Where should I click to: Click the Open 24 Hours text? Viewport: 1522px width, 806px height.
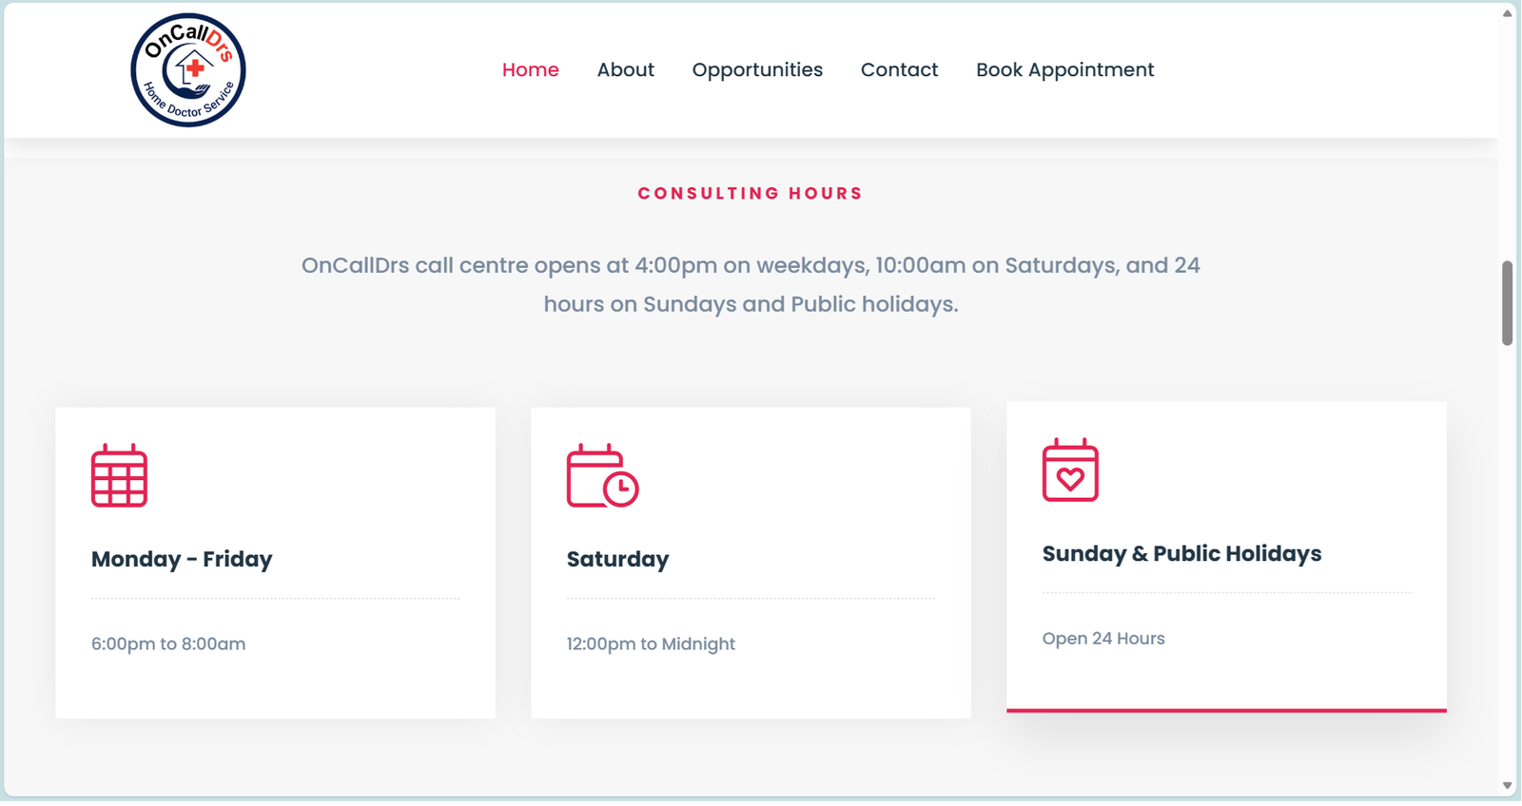coord(1103,639)
